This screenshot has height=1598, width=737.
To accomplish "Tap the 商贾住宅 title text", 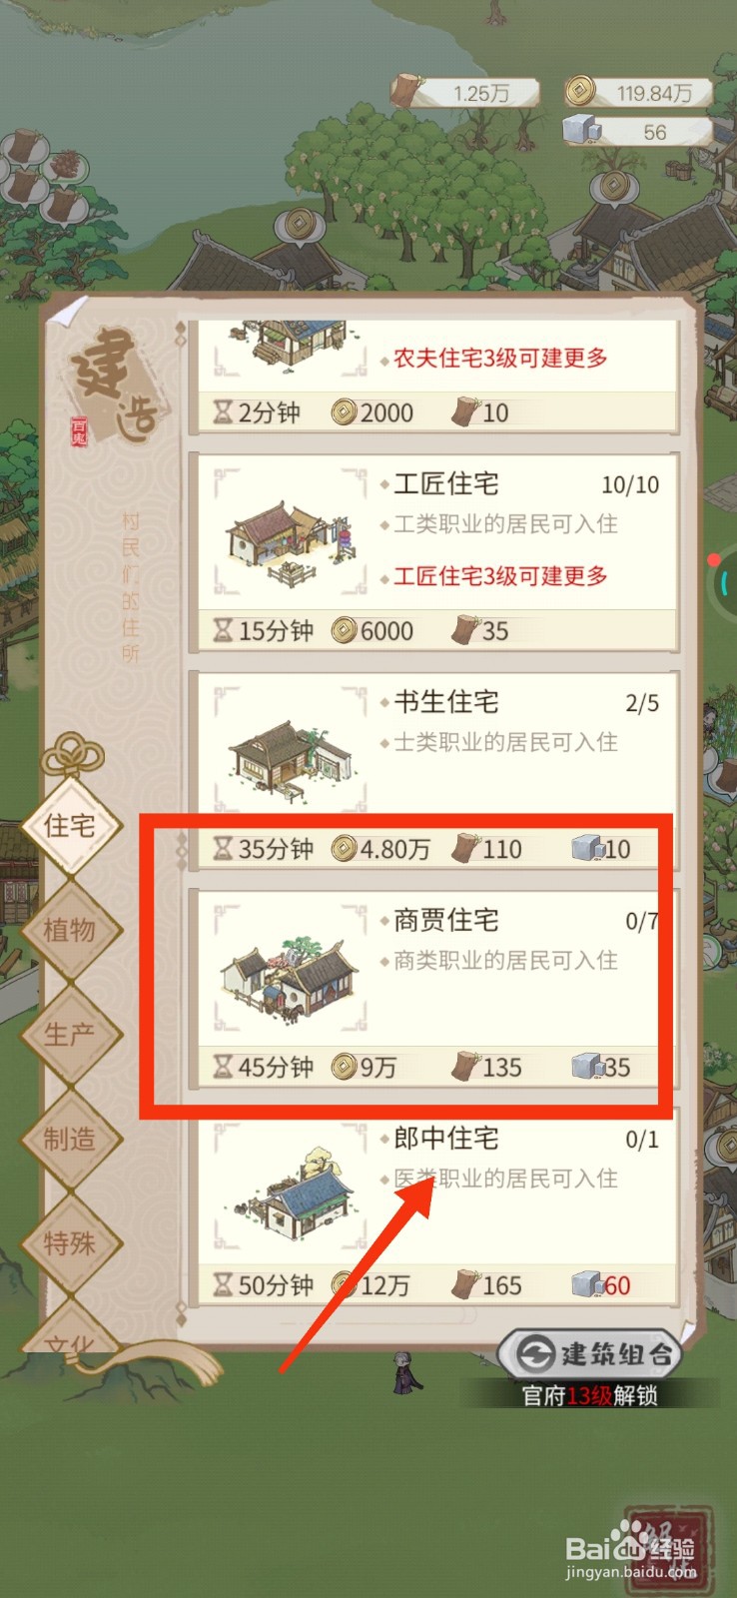I will pyautogui.click(x=445, y=920).
